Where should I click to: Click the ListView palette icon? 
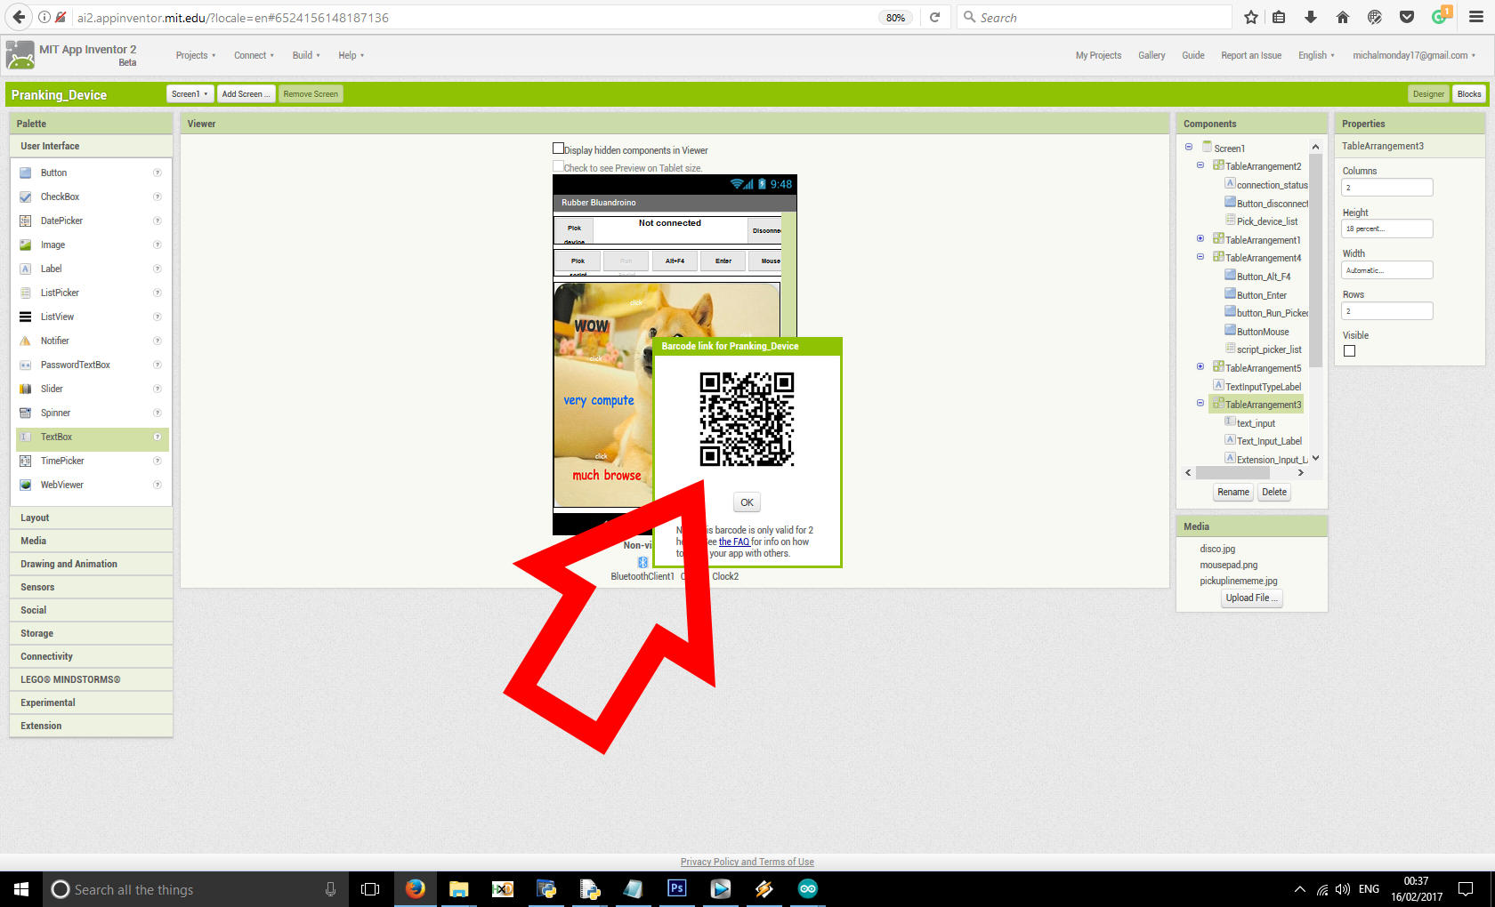click(x=26, y=317)
